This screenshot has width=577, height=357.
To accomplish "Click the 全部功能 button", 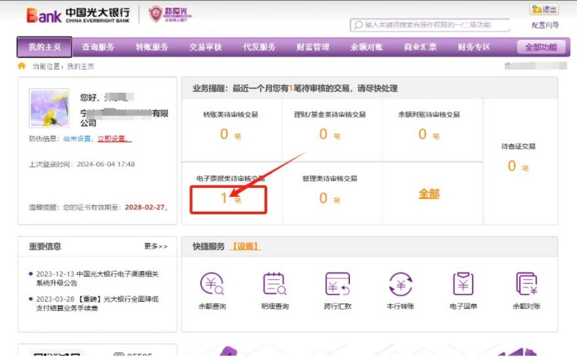I will click(x=541, y=47).
